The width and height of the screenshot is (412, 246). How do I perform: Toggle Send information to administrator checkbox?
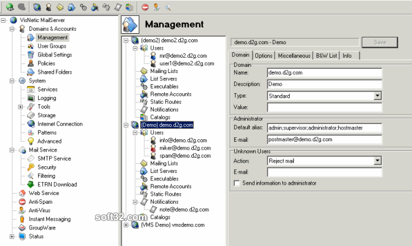pos(237,183)
